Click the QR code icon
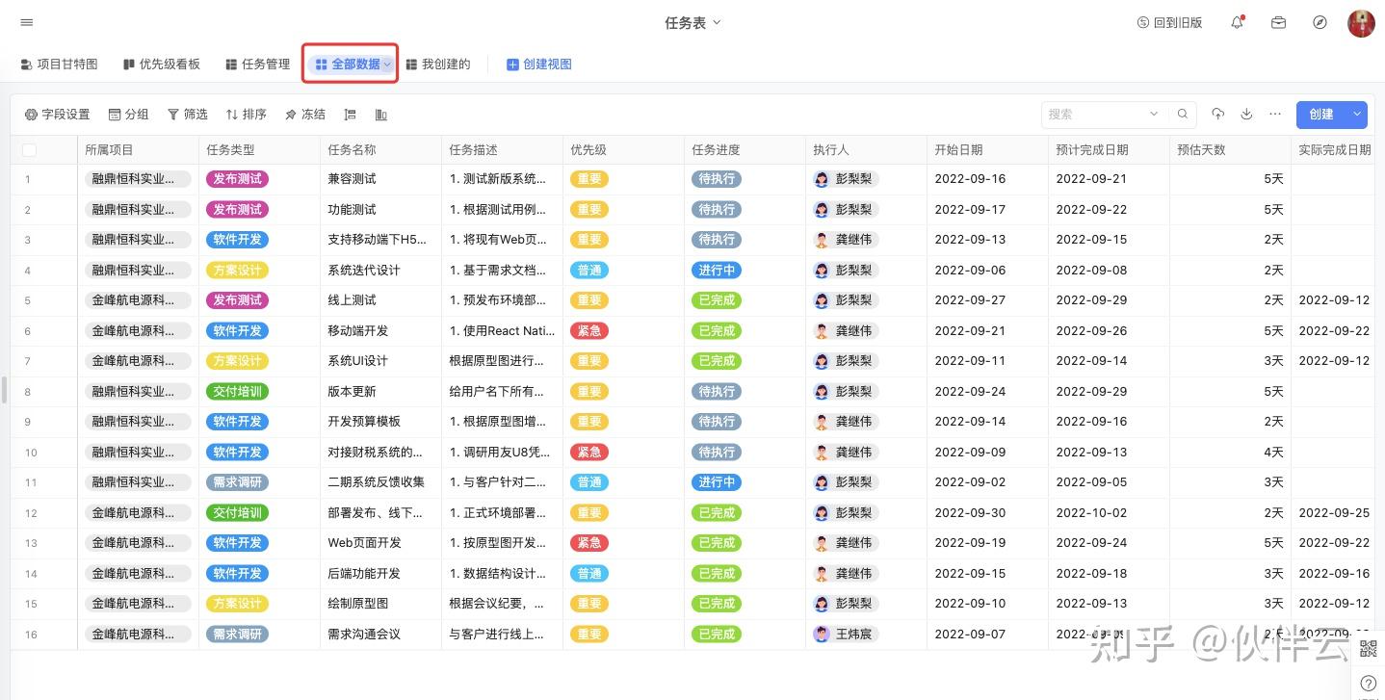The image size is (1385, 700). coord(1368,648)
